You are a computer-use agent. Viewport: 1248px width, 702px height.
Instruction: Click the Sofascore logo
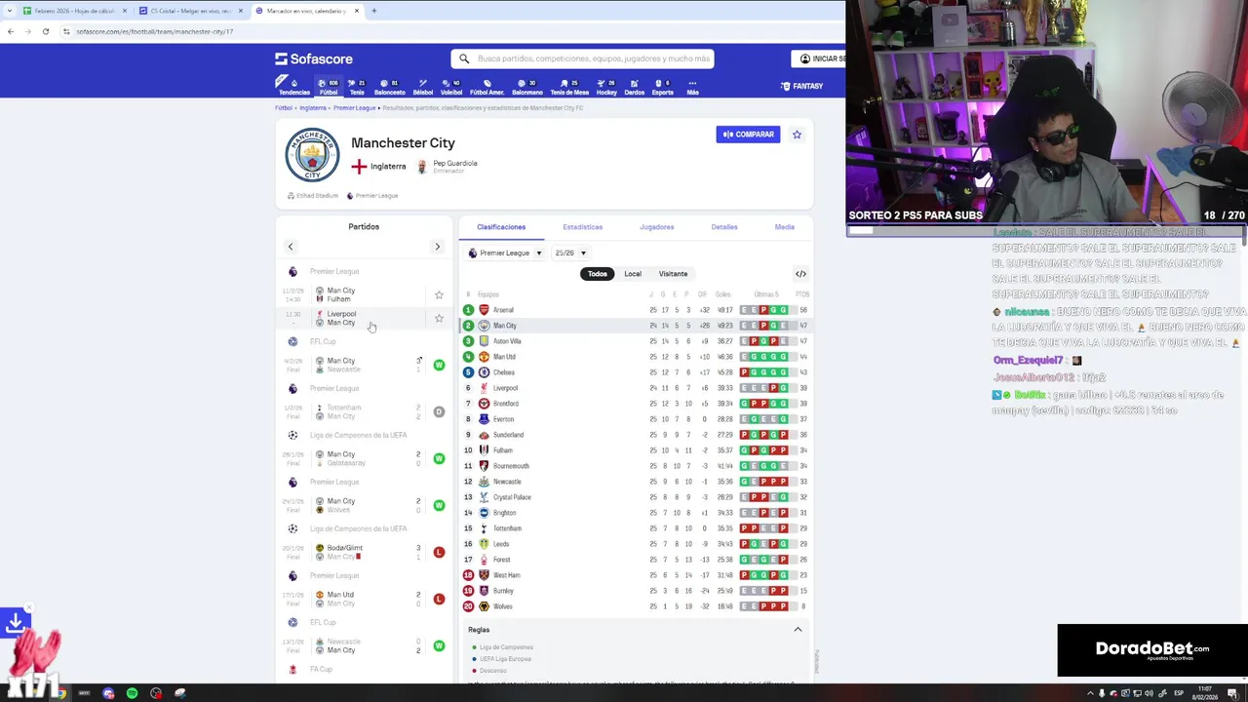point(314,58)
